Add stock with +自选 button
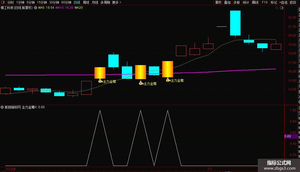This screenshot has height=172, width=300. tap(283, 2)
